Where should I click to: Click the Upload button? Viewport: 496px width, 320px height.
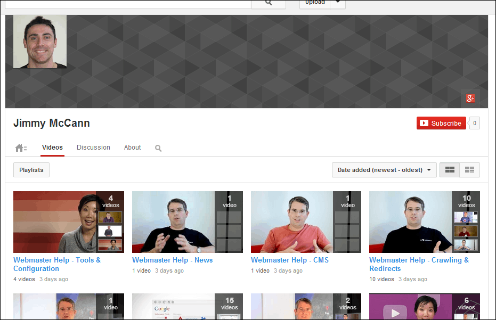pos(315,3)
